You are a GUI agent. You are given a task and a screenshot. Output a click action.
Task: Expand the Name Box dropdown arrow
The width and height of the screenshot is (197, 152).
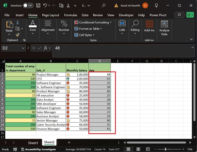(x=23, y=48)
